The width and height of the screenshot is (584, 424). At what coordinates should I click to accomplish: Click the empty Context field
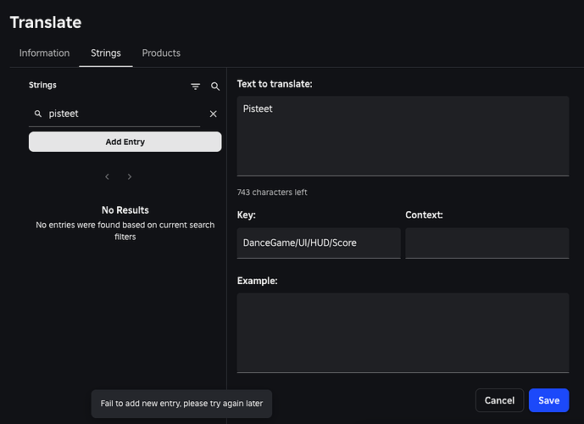[x=487, y=243]
